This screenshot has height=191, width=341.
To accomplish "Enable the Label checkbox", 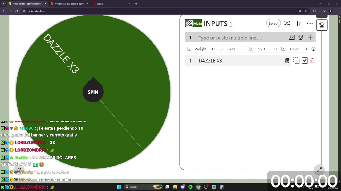I will tap(221, 49).
